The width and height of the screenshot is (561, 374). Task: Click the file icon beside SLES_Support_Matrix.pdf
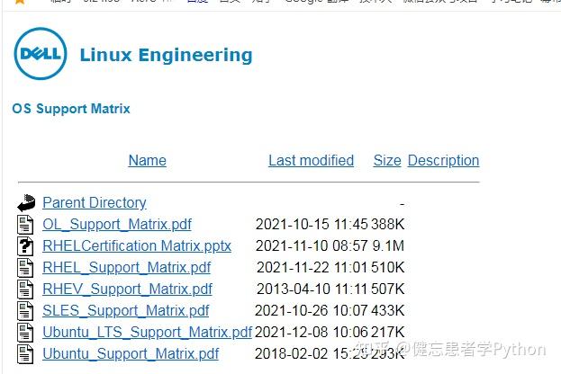pyautogui.click(x=26, y=311)
